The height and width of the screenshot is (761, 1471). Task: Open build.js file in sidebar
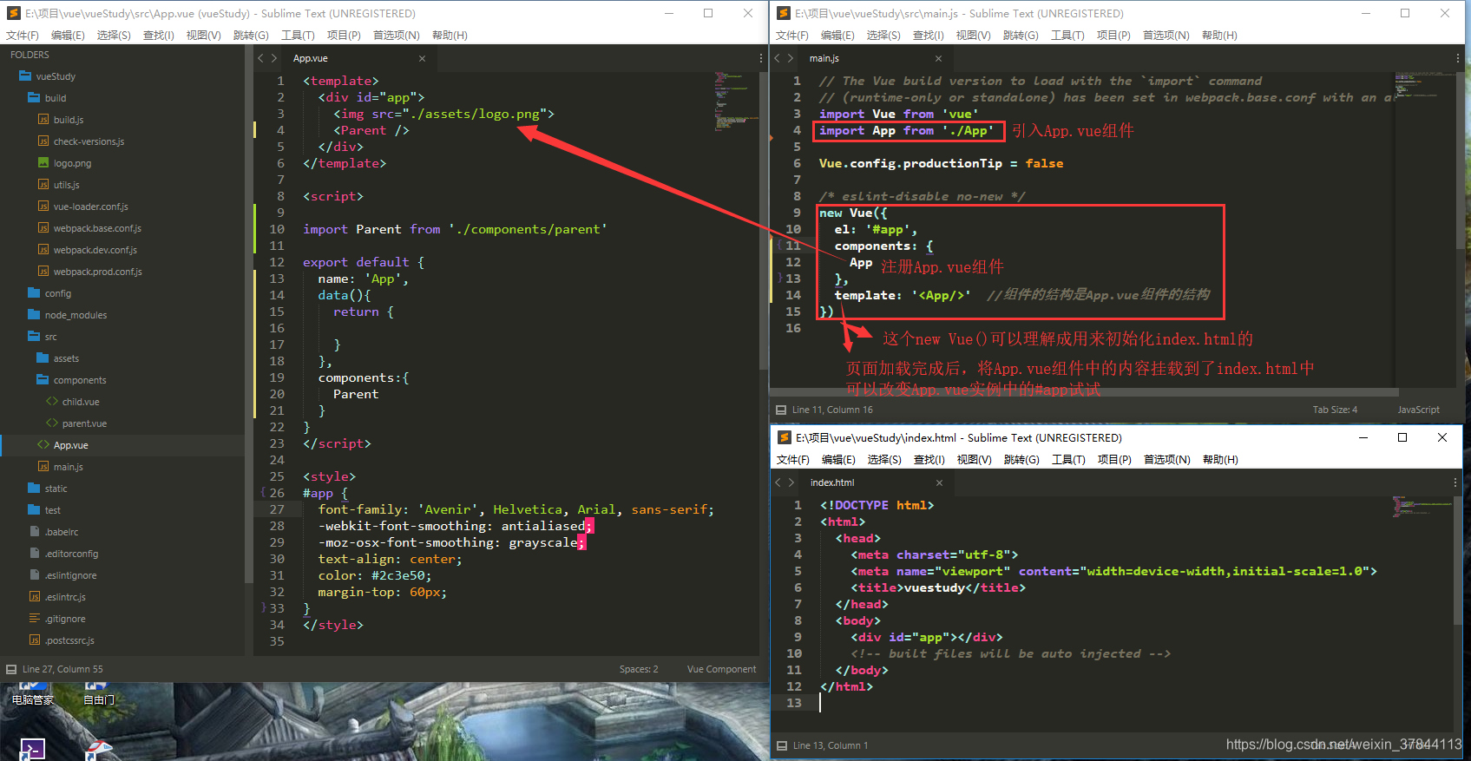(x=69, y=120)
